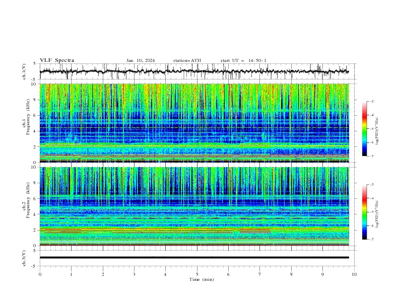
Task: Click inside the ch.2 spectrogram panel
Action: click(194, 206)
